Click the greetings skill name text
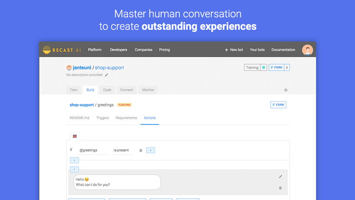355x200 pixels. point(106,105)
